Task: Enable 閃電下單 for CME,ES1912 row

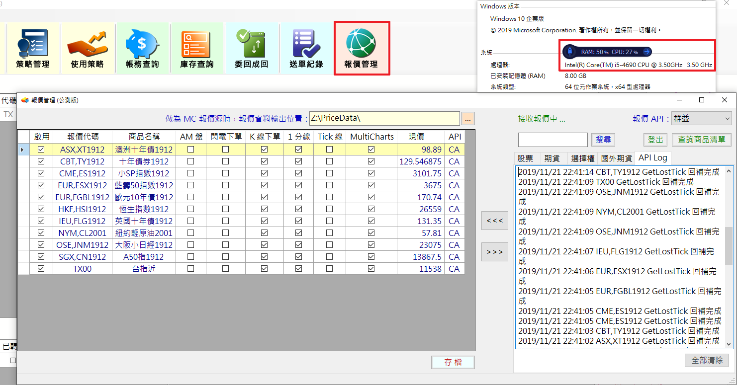Action: point(226,173)
